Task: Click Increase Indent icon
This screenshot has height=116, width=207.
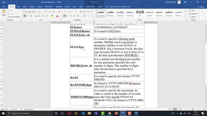Action: [x=84, y=12]
